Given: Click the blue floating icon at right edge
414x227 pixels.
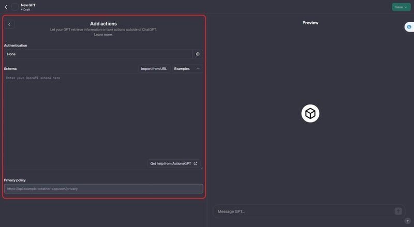Looking at the screenshot, I should click(x=409, y=27).
